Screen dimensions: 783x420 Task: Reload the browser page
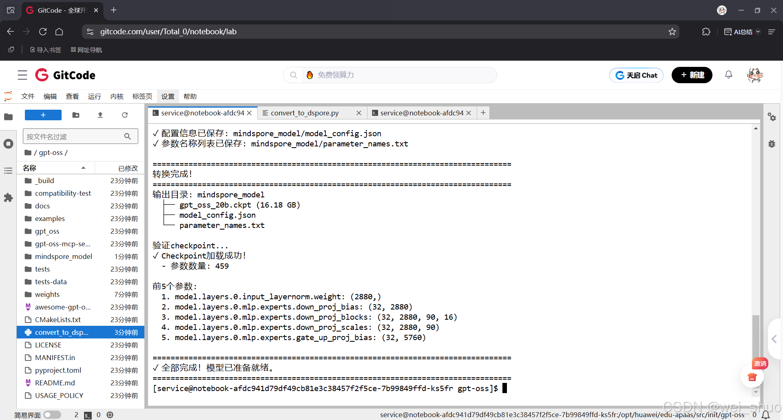[43, 32]
